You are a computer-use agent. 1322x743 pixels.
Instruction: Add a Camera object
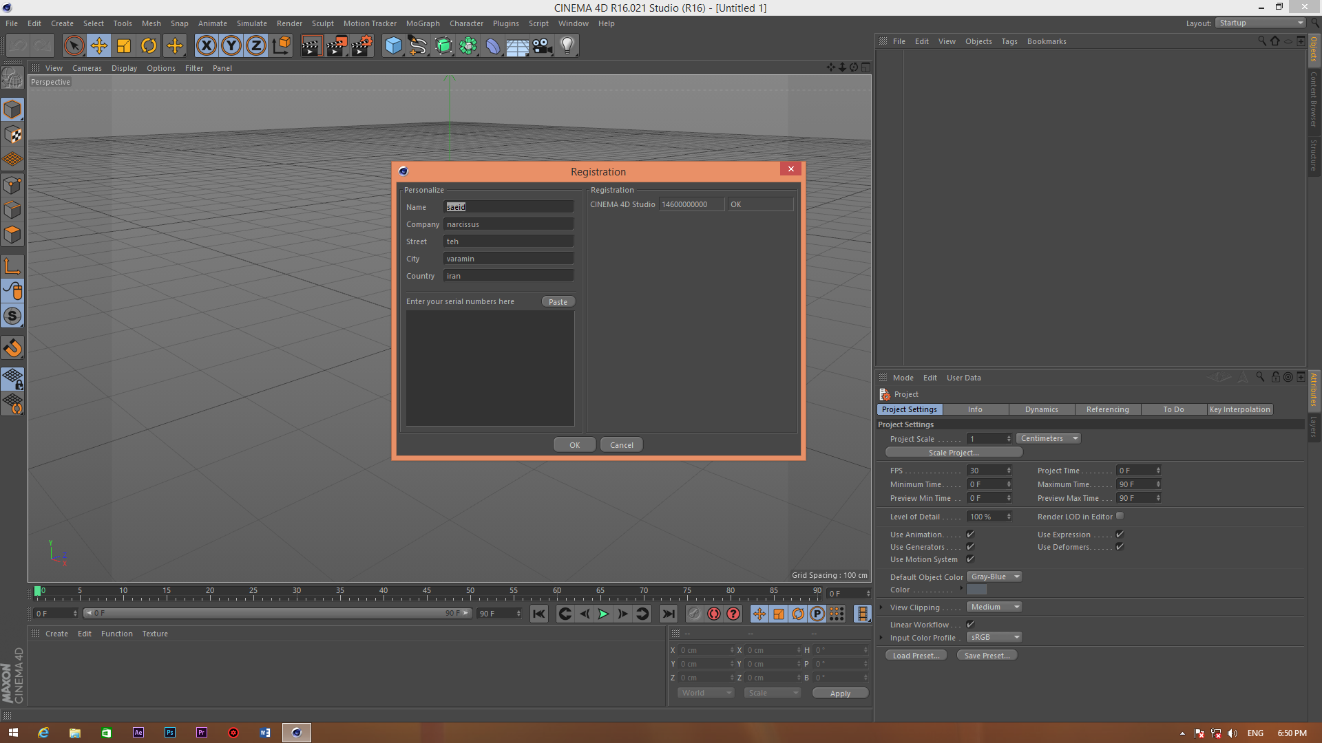pos(543,46)
